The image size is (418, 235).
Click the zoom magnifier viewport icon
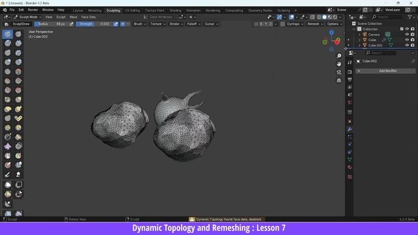tap(339, 56)
